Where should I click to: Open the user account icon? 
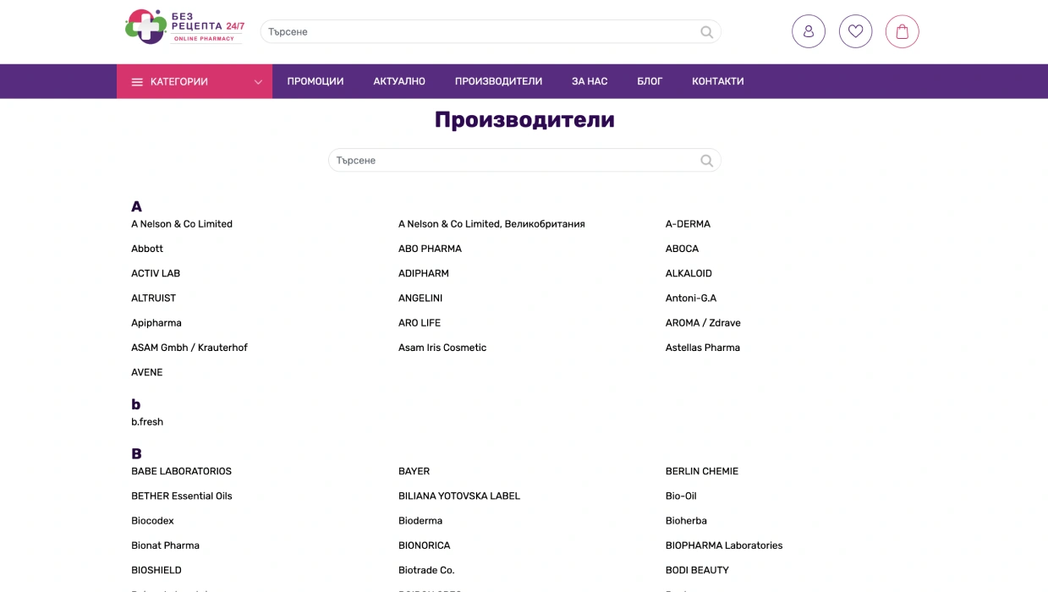[x=809, y=31]
